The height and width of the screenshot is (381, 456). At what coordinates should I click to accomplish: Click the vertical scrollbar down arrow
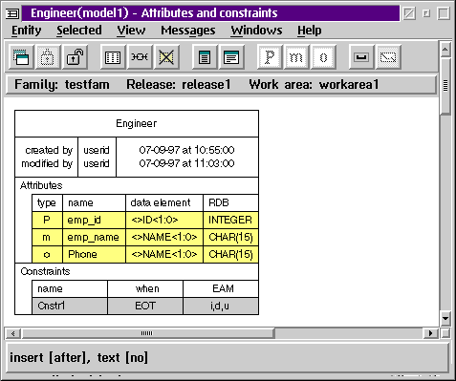tap(445, 318)
